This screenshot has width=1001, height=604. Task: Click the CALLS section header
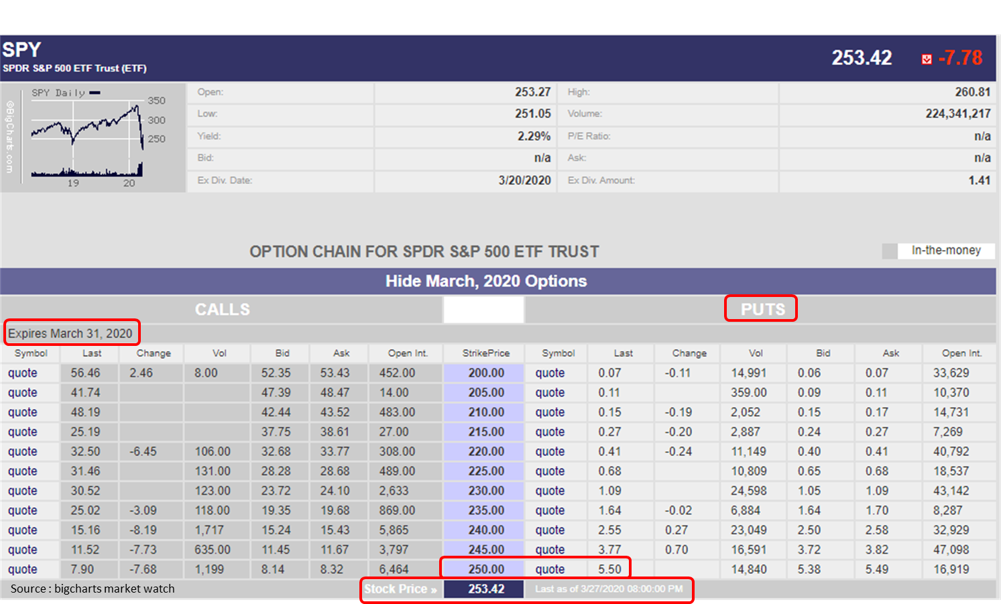point(223,310)
